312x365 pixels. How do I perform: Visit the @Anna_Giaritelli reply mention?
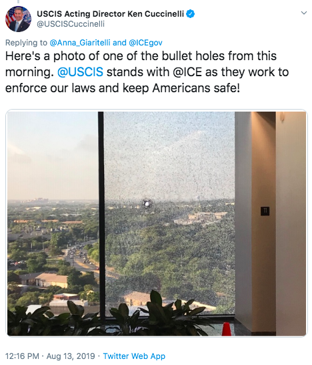pyautogui.click(x=80, y=43)
